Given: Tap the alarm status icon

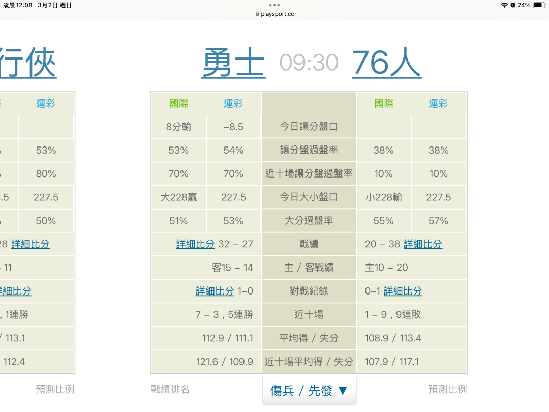Looking at the screenshot, I should point(513,5).
